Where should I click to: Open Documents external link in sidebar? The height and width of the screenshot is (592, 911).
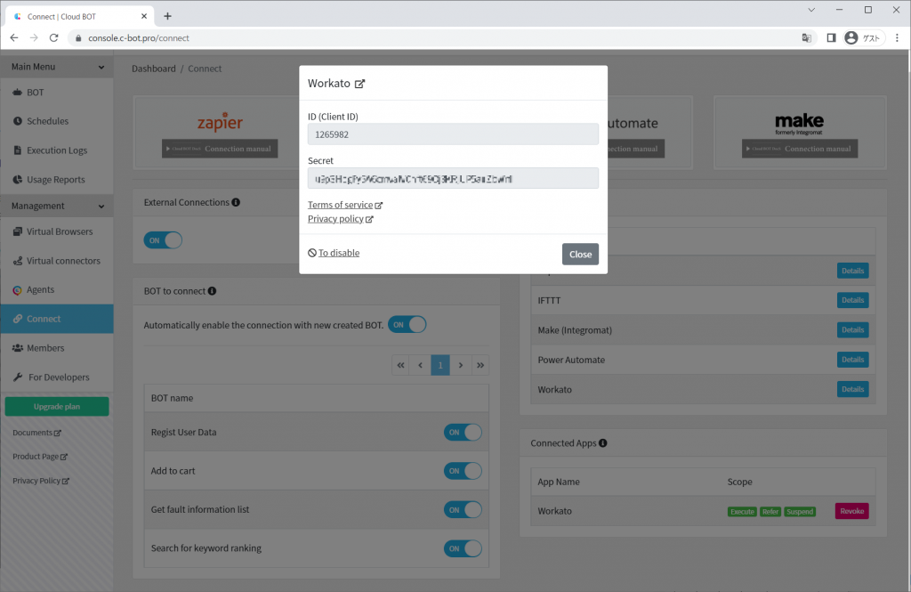point(36,433)
